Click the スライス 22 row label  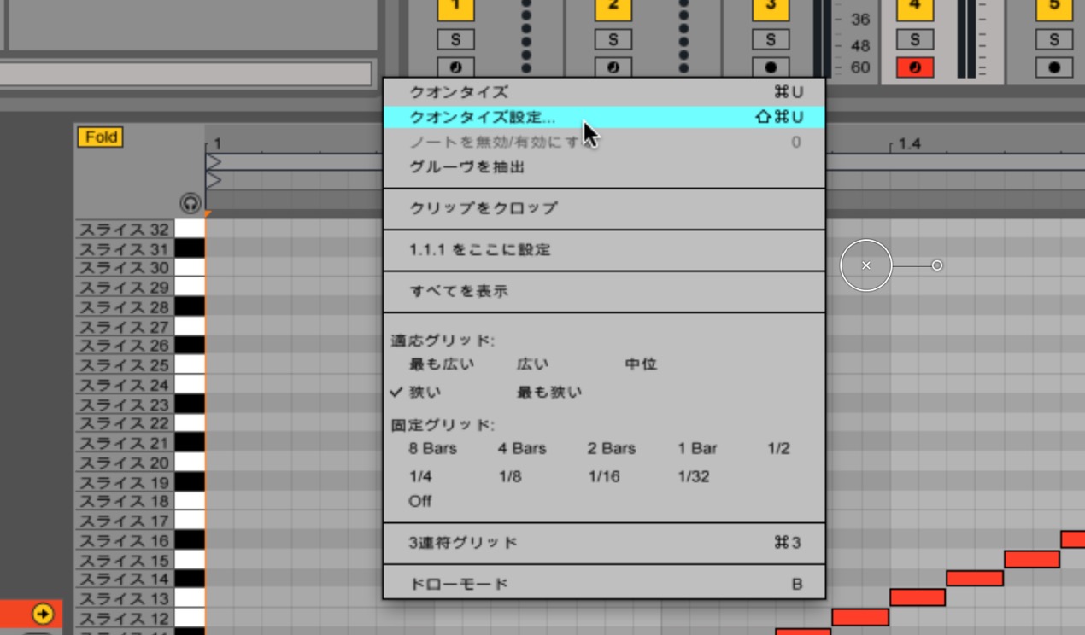coord(125,423)
